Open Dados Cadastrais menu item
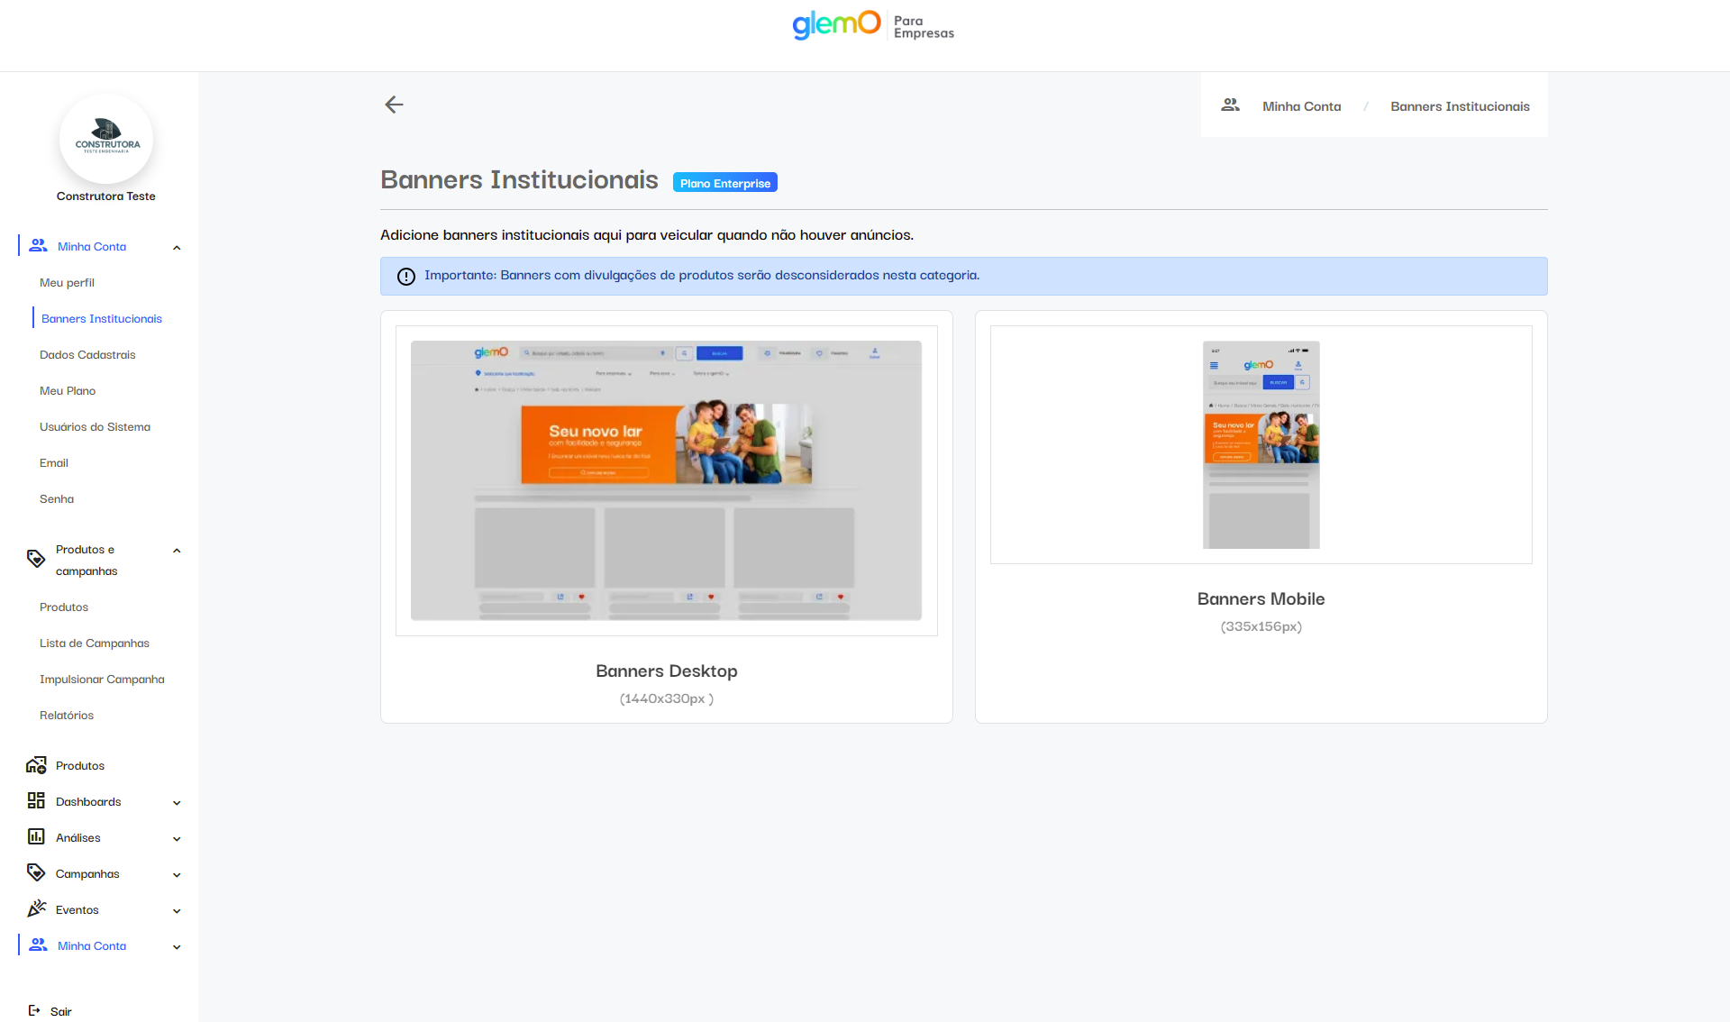Screen dimensions: 1730x1022 coord(87,355)
